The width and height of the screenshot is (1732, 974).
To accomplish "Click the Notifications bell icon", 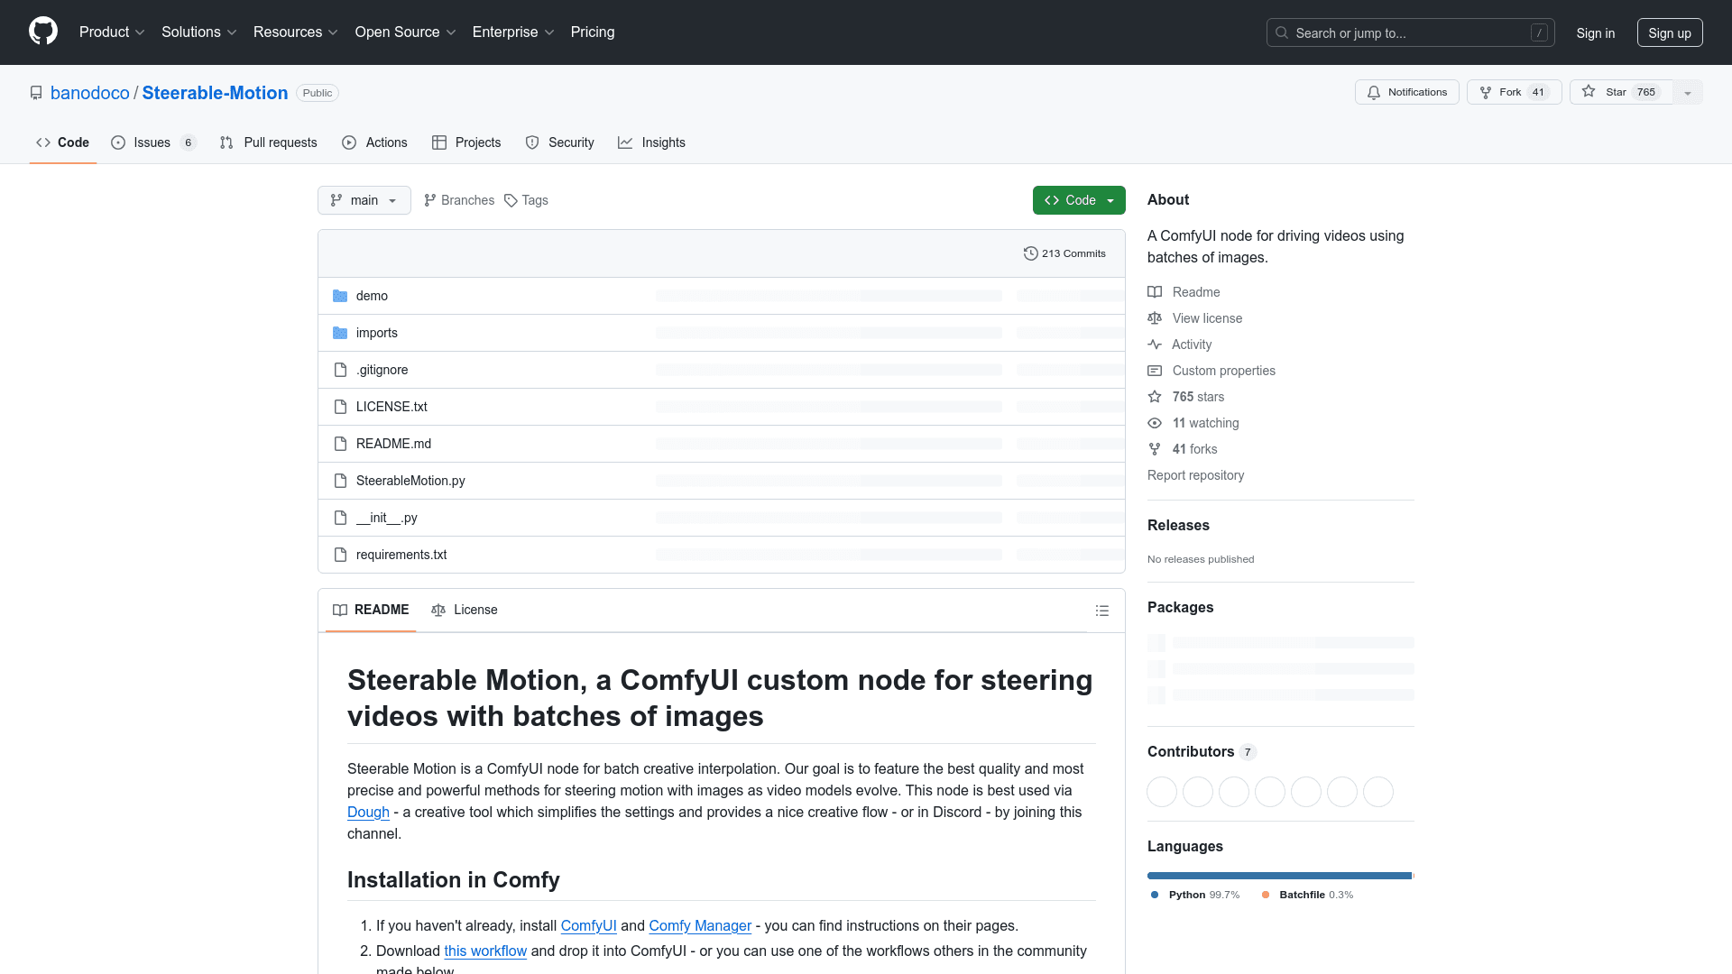I will point(1373,92).
